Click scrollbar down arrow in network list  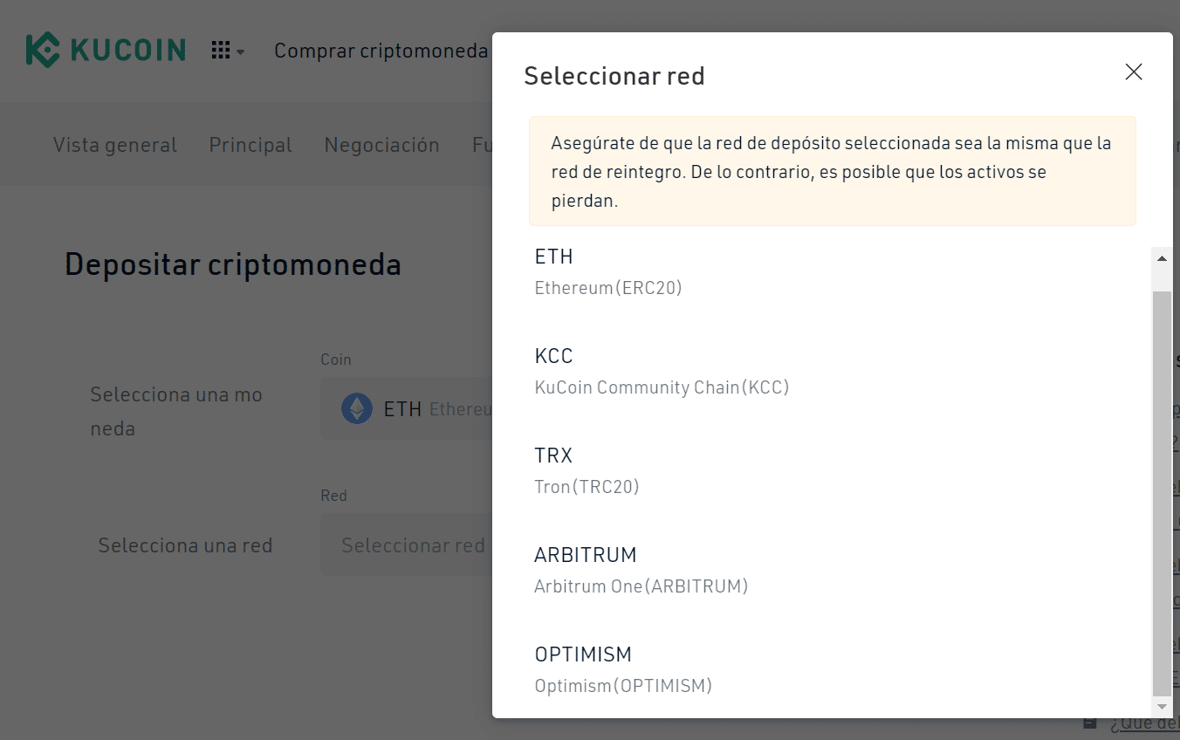[1161, 706]
